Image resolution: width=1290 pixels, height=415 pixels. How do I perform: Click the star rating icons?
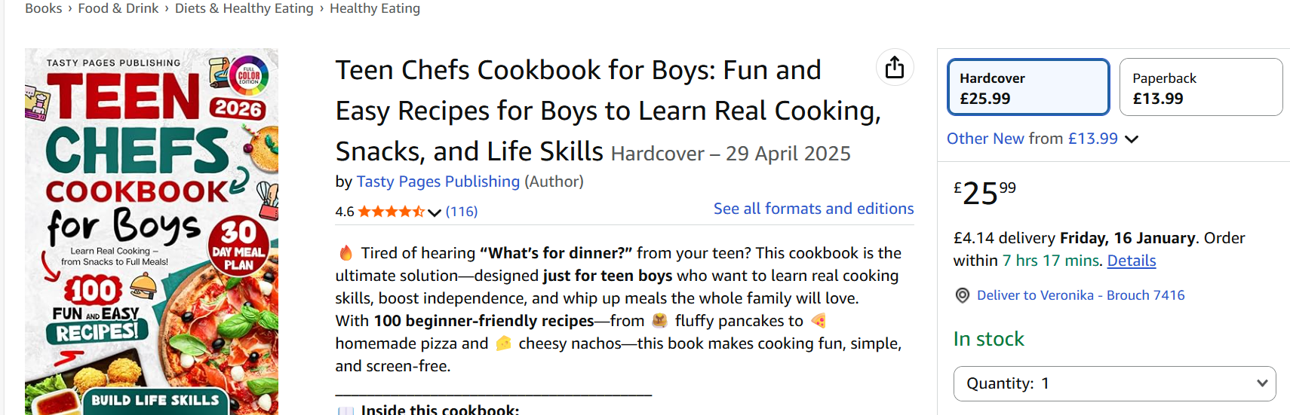pos(391,212)
